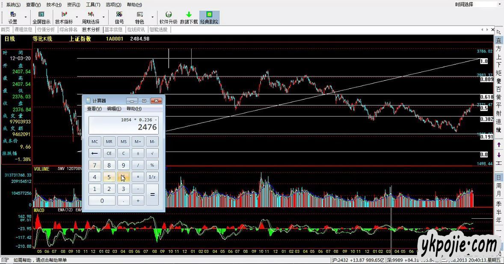Click the 全屏显示 fullscreen icon
Screen dimensions: 504x264
[x=41, y=18]
